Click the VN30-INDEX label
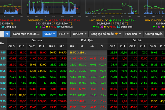165x110 pixels. tap(35, 20)
